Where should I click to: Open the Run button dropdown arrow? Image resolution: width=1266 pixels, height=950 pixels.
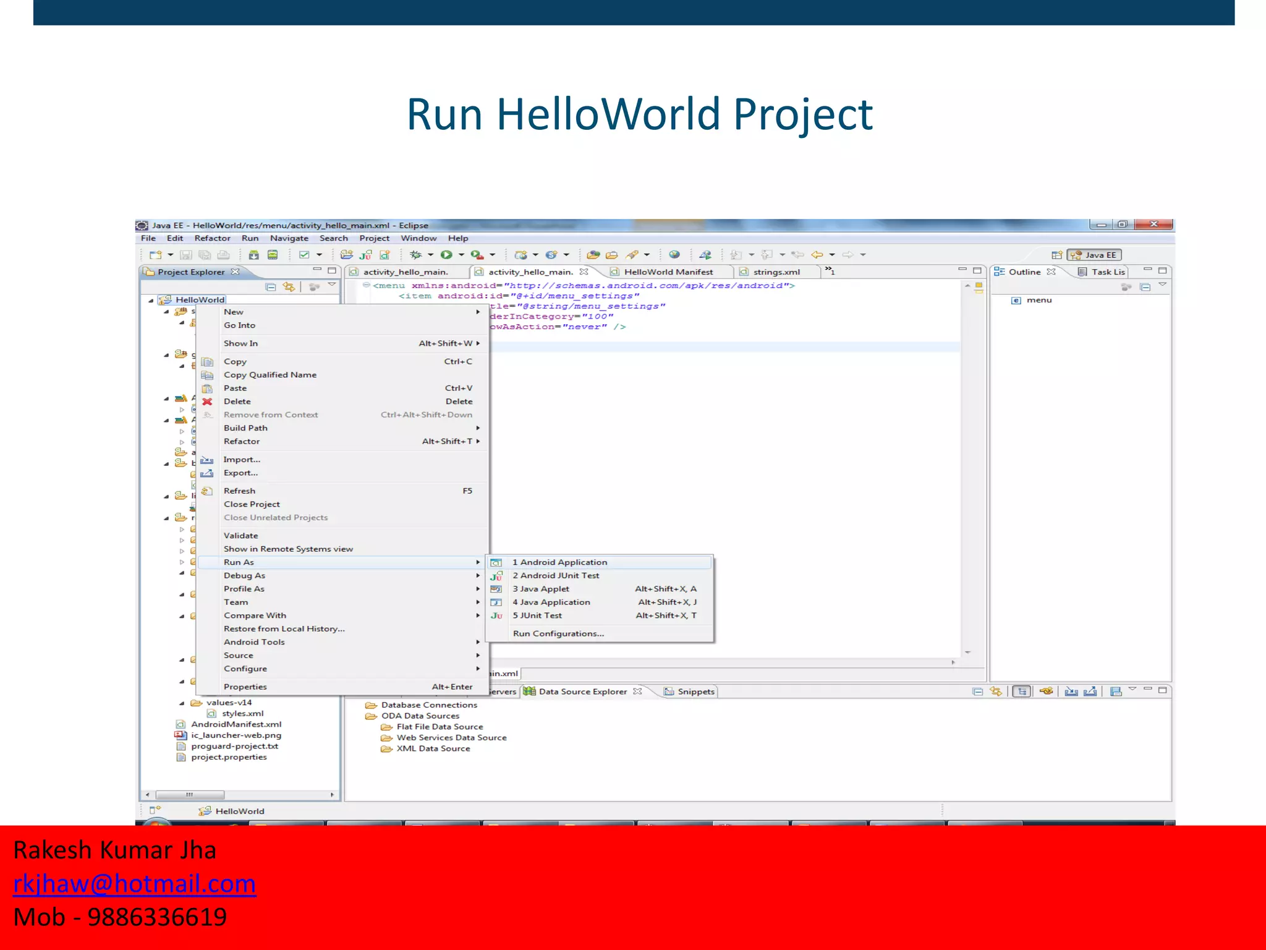(x=461, y=255)
